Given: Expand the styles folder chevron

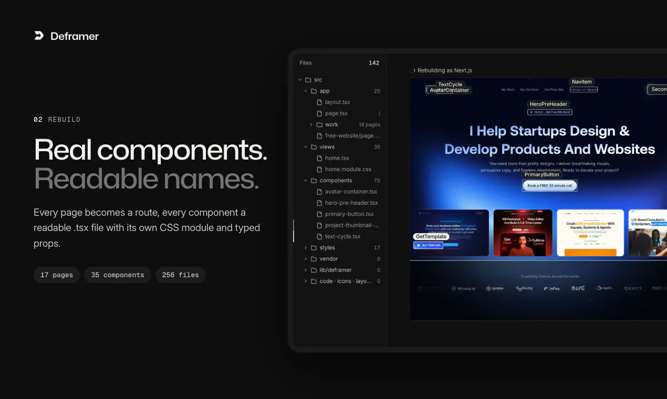Looking at the screenshot, I should [x=306, y=248].
